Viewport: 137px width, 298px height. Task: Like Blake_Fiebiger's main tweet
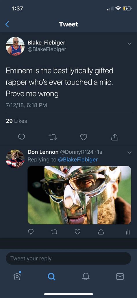[x=84, y=137]
